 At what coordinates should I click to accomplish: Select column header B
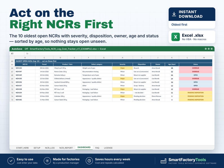click(x=25, y=58)
